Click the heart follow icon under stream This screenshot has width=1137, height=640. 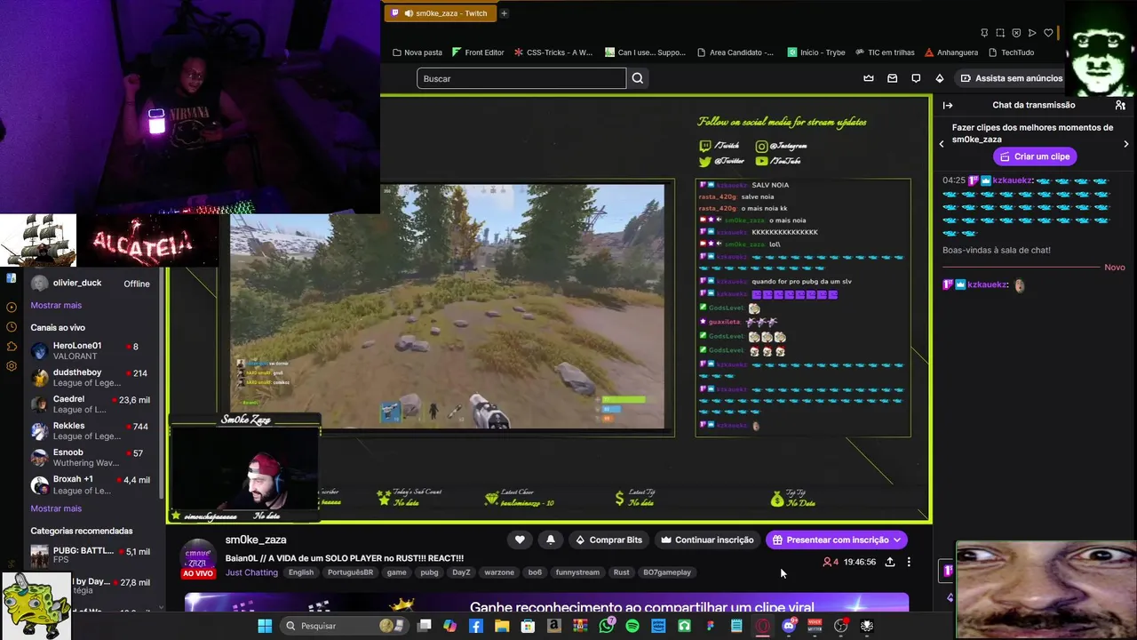(520, 540)
